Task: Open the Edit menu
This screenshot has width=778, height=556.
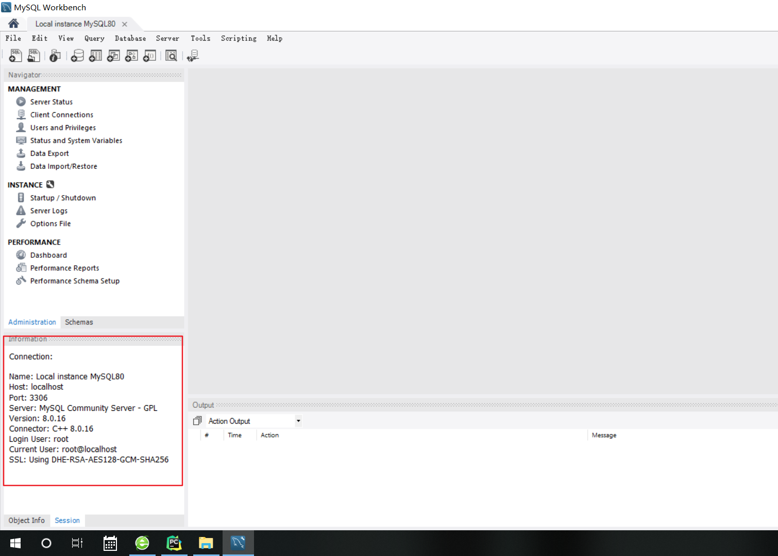Action: coord(40,38)
